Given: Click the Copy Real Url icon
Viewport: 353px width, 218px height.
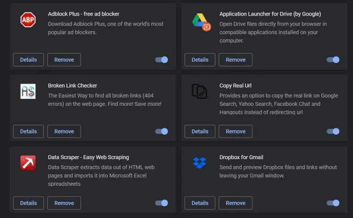Looking at the screenshot, I should tap(199, 91).
